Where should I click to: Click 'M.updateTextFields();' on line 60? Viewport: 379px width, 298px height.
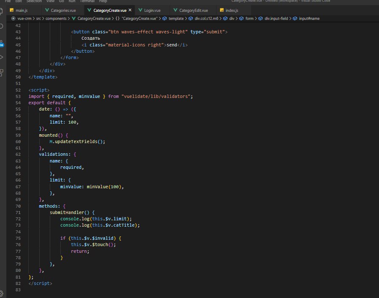77,141
